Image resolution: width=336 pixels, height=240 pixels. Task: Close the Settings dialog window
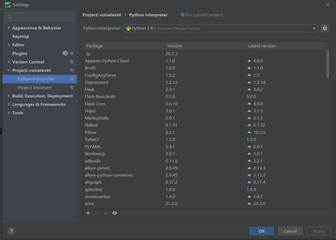point(328,4)
